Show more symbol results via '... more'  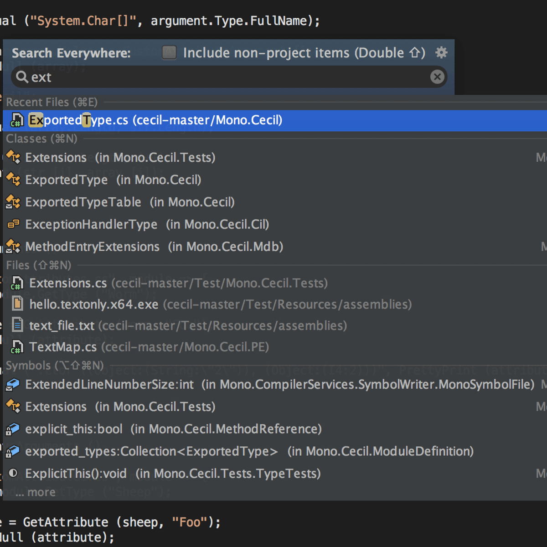pyautogui.click(x=36, y=492)
